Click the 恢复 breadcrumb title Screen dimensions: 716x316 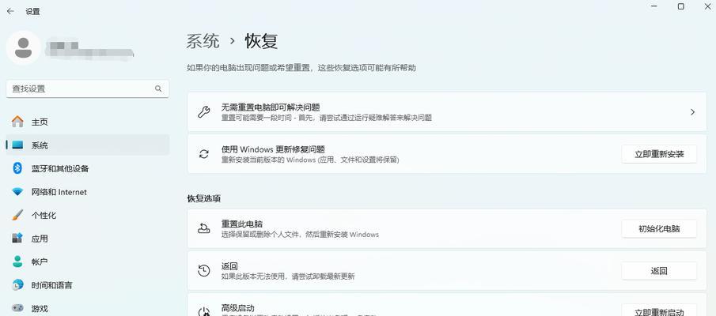coord(262,41)
